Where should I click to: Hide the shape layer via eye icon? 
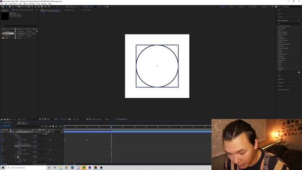click(x=2, y=132)
